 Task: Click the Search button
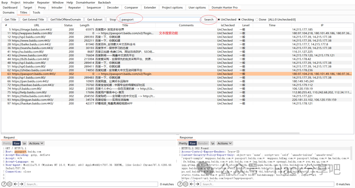tap(209, 19)
